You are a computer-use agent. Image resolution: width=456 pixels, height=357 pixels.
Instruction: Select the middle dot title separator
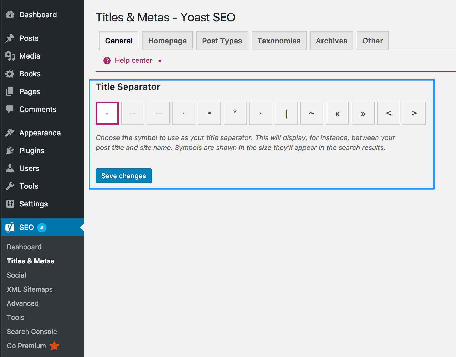click(x=184, y=113)
